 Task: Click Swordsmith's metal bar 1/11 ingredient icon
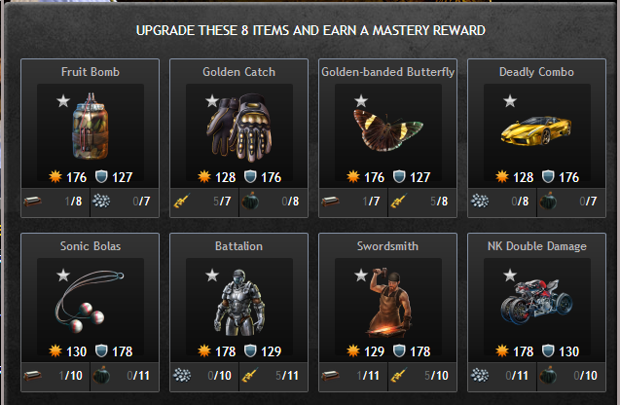tap(331, 376)
